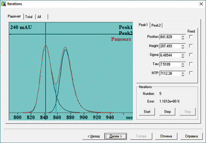Click the disabled Готово button
Viewport: 206px width, 143px height.
coord(141,136)
